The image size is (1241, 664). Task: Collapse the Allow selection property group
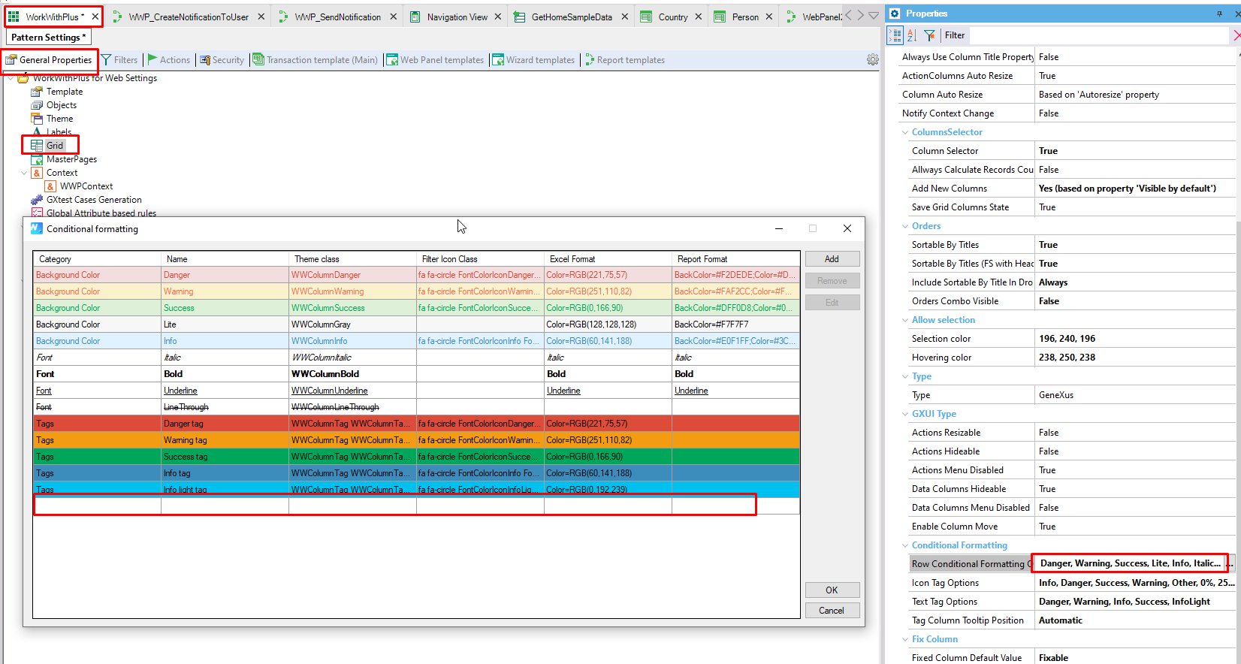(904, 320)
